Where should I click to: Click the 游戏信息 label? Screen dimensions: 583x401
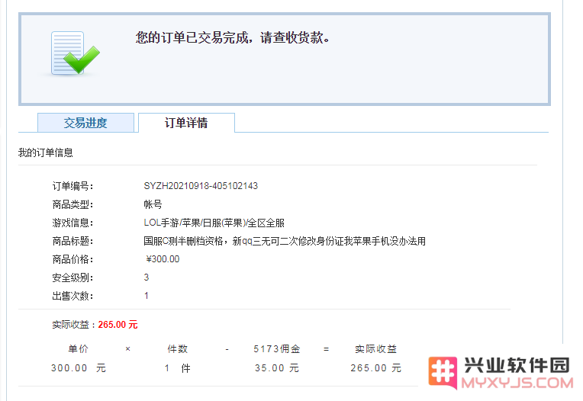click(73, 223)
